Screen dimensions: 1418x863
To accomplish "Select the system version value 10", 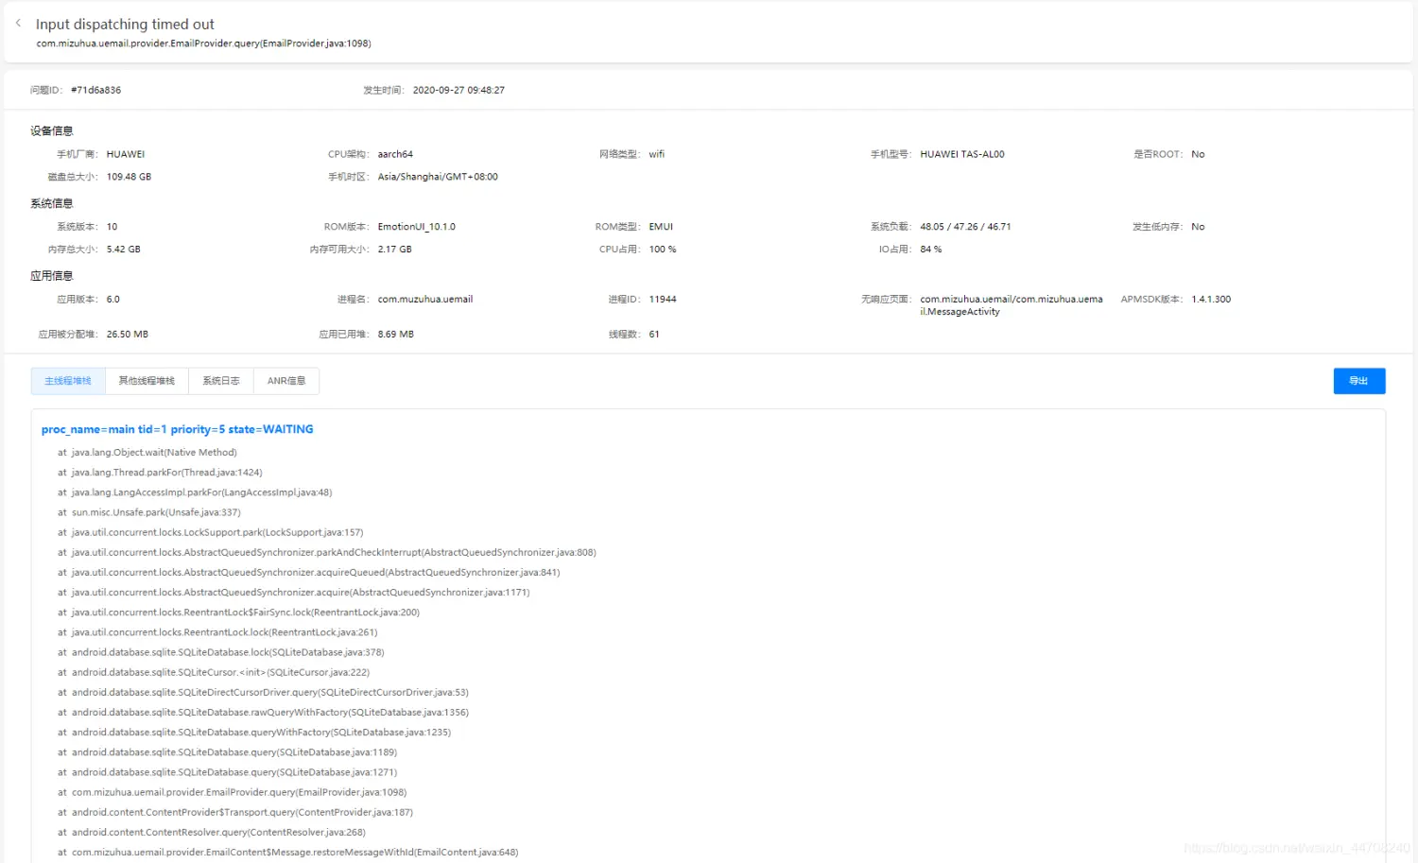I will pos(112,227).
